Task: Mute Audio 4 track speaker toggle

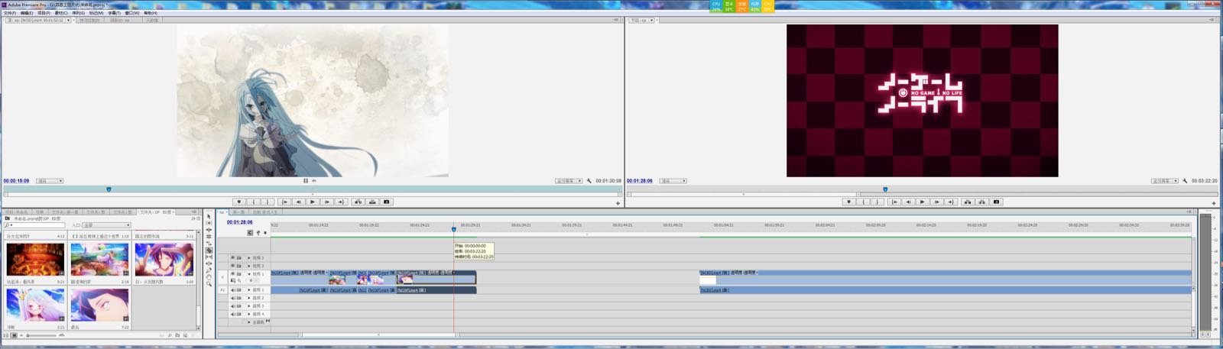Action: click(x=232, y=314)
